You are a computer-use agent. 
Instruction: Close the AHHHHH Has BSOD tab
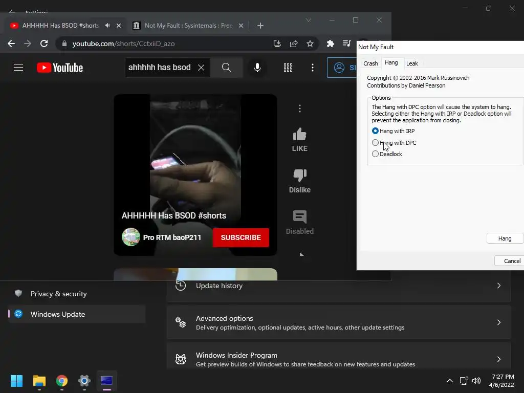(119, 26)
